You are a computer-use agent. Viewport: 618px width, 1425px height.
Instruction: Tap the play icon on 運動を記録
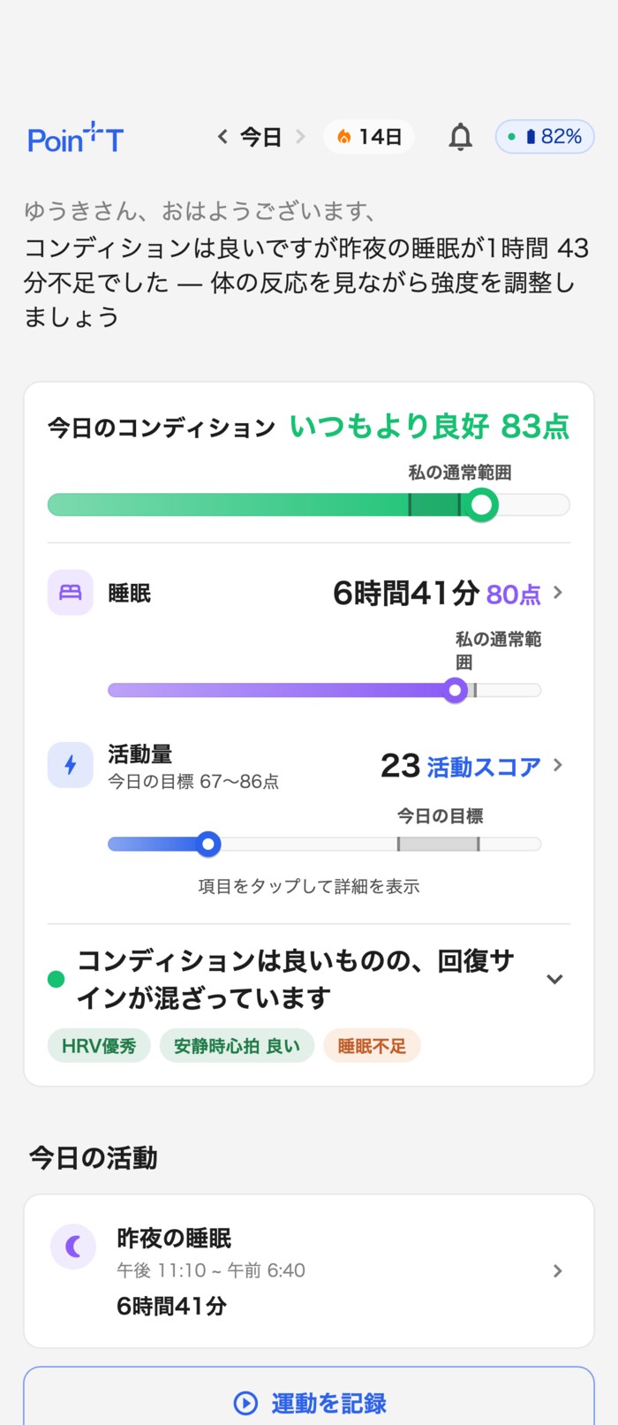click(245, 1403)
